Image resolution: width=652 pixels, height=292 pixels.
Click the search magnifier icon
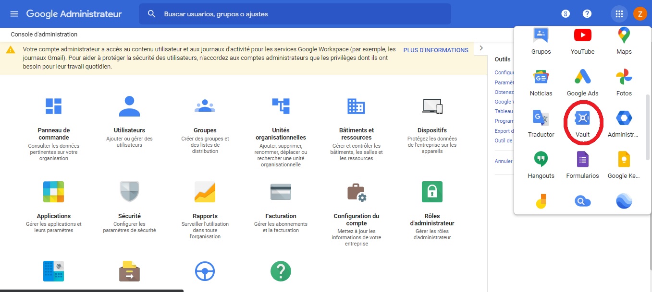coord(152,14)
